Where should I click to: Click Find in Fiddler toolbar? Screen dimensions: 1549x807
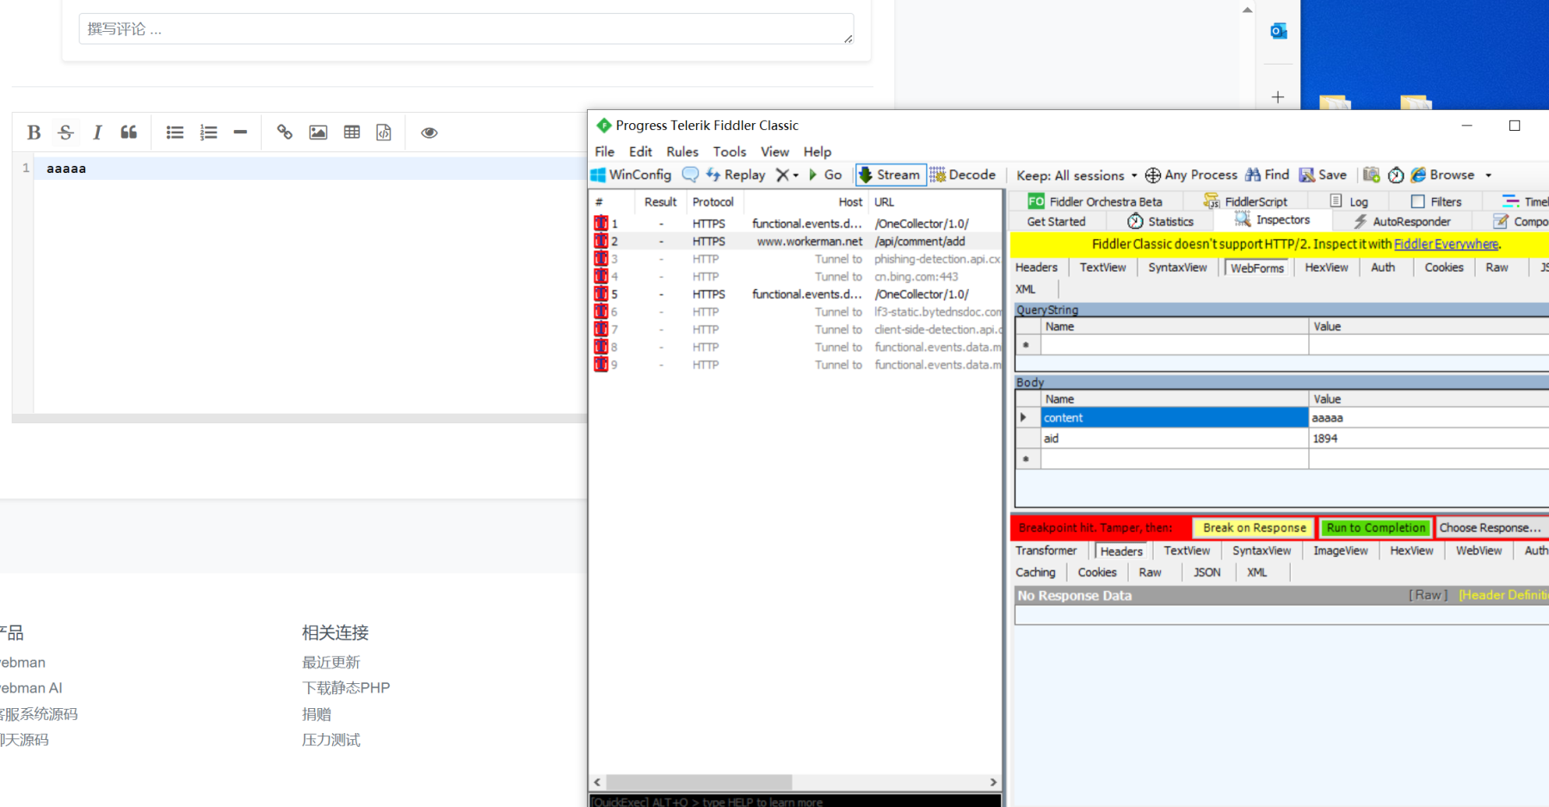(1268, 175)
